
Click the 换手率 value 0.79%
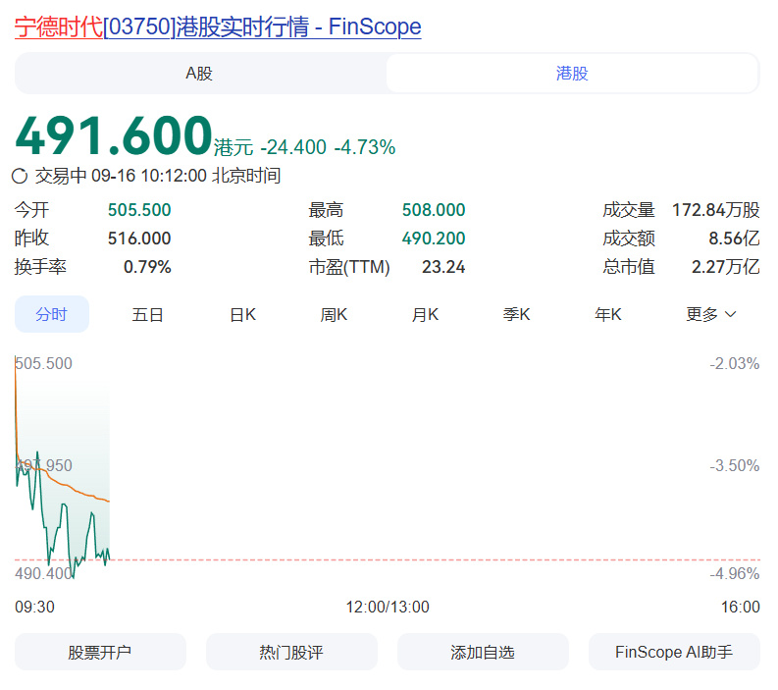pyautogui.click(x=147, y=267)
